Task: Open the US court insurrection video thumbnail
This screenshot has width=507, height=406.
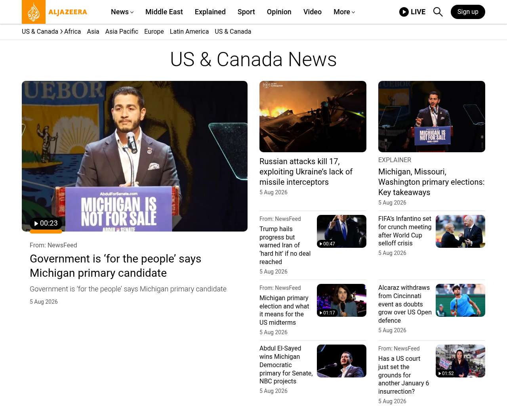Action: 460,361
